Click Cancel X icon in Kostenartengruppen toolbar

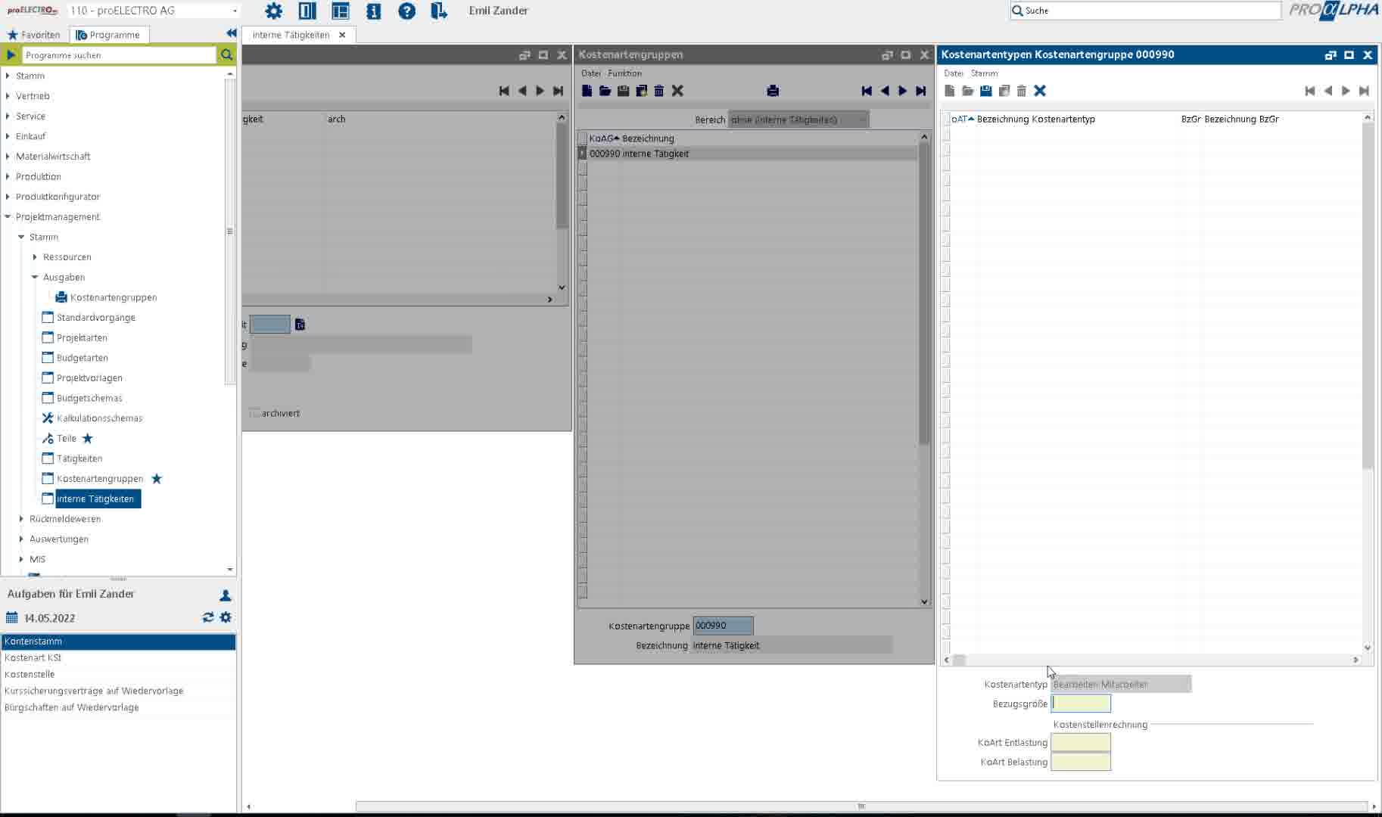click(x=677, y=91)
